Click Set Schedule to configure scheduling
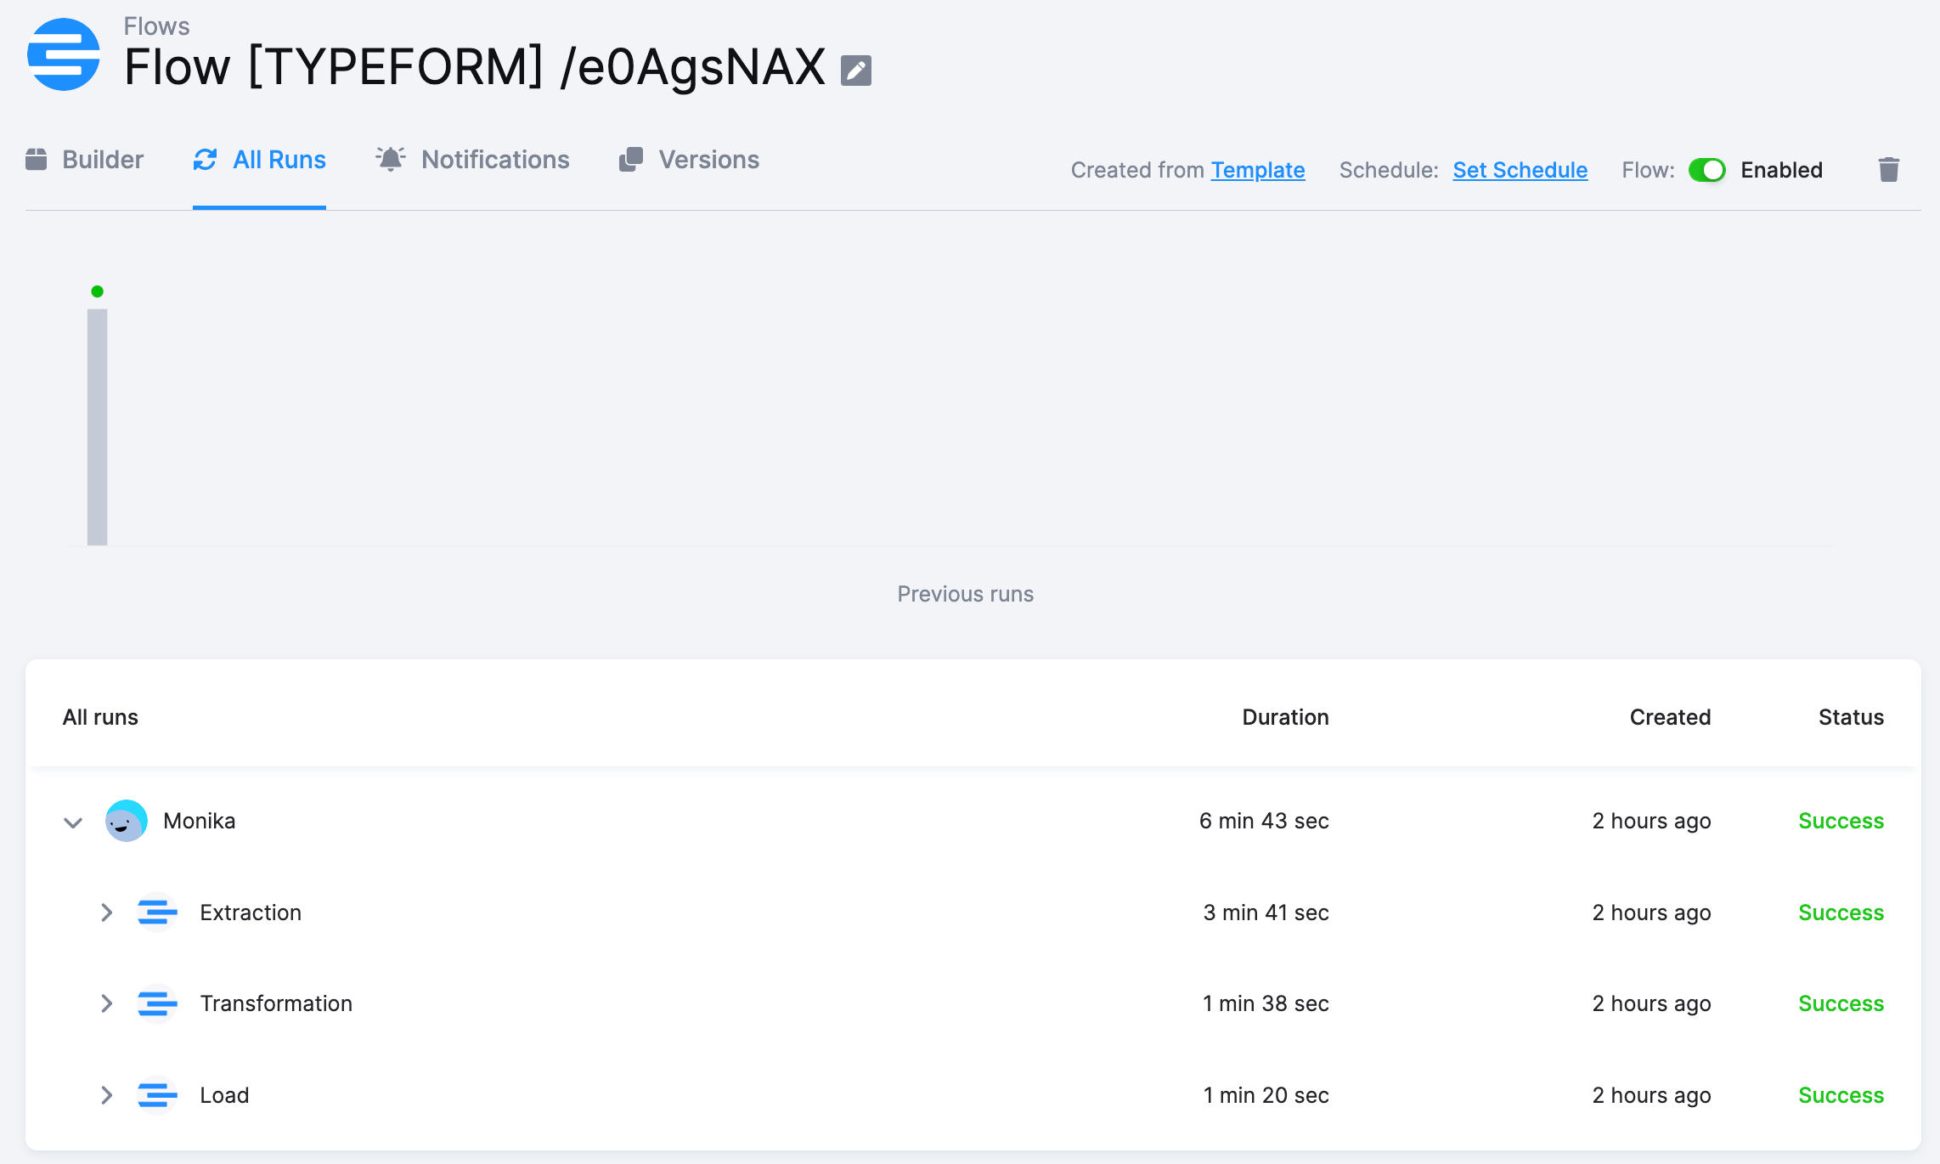This screenshot has height=1164, width=1940. click(x=1520, y=170)
